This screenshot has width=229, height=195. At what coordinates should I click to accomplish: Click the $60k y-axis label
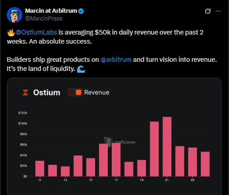pyautogui.click(x=23, y=145)
